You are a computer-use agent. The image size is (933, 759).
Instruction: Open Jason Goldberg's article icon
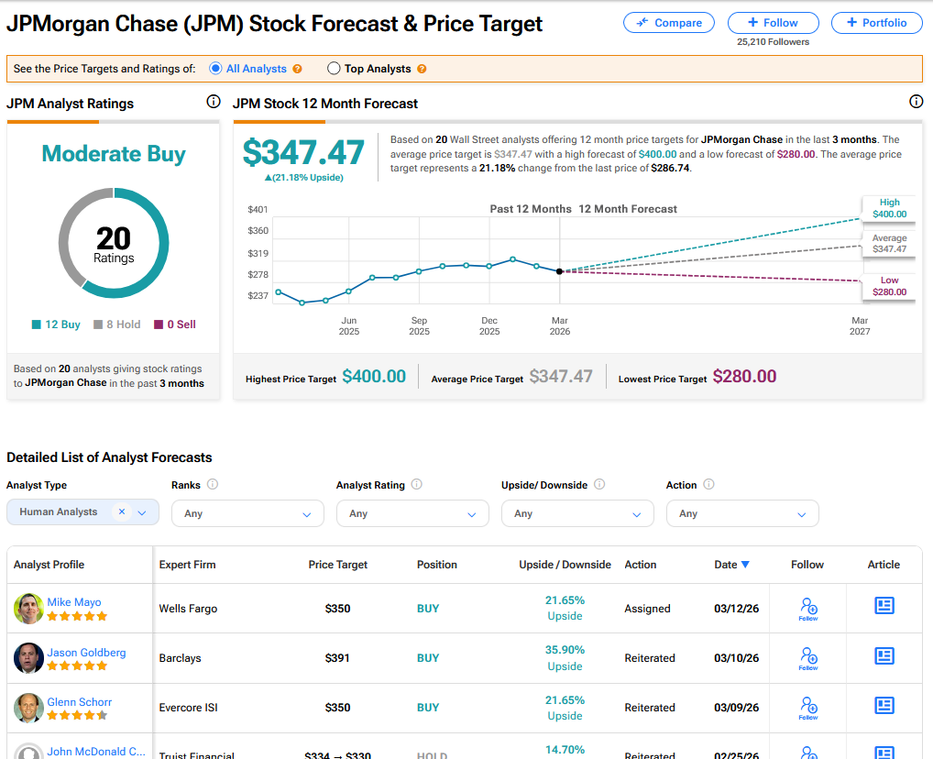884,655
